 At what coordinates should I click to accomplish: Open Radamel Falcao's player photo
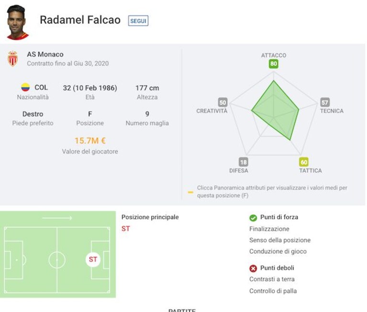tap(17, 22)
